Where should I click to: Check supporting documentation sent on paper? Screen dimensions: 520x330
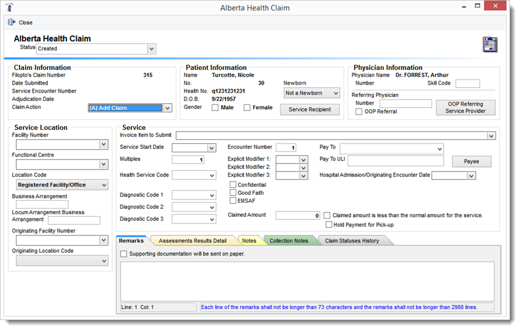tap(124, 253)
